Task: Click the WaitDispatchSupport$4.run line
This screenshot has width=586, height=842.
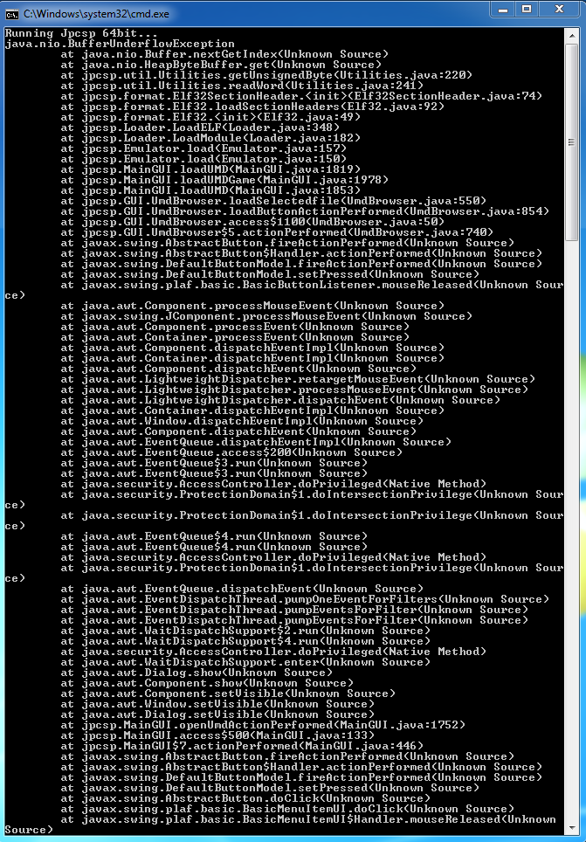Action: coord(245,640)
